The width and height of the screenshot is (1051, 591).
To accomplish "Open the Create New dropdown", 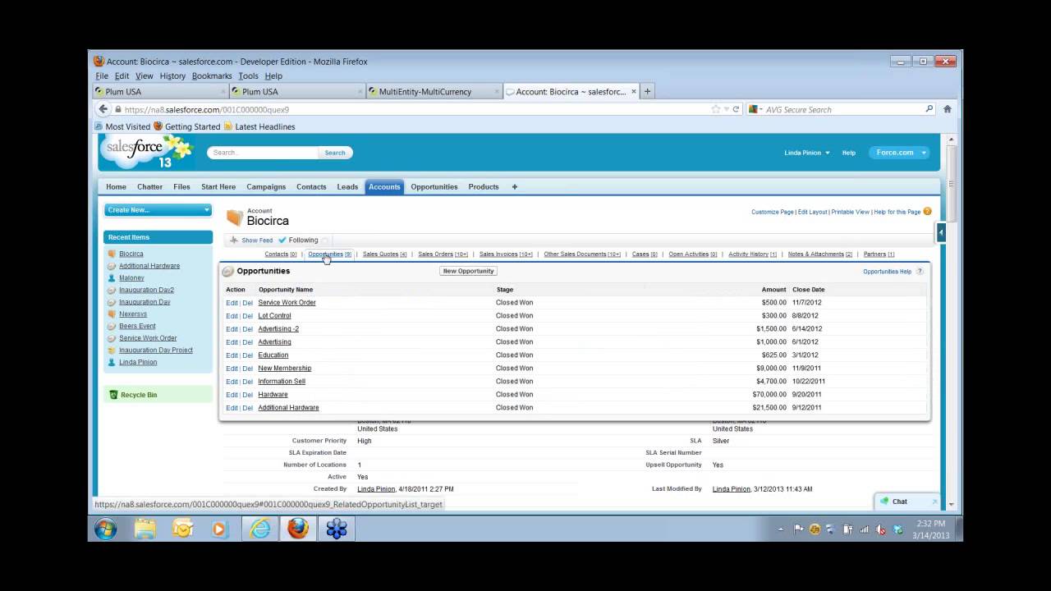I will point(158,210).
